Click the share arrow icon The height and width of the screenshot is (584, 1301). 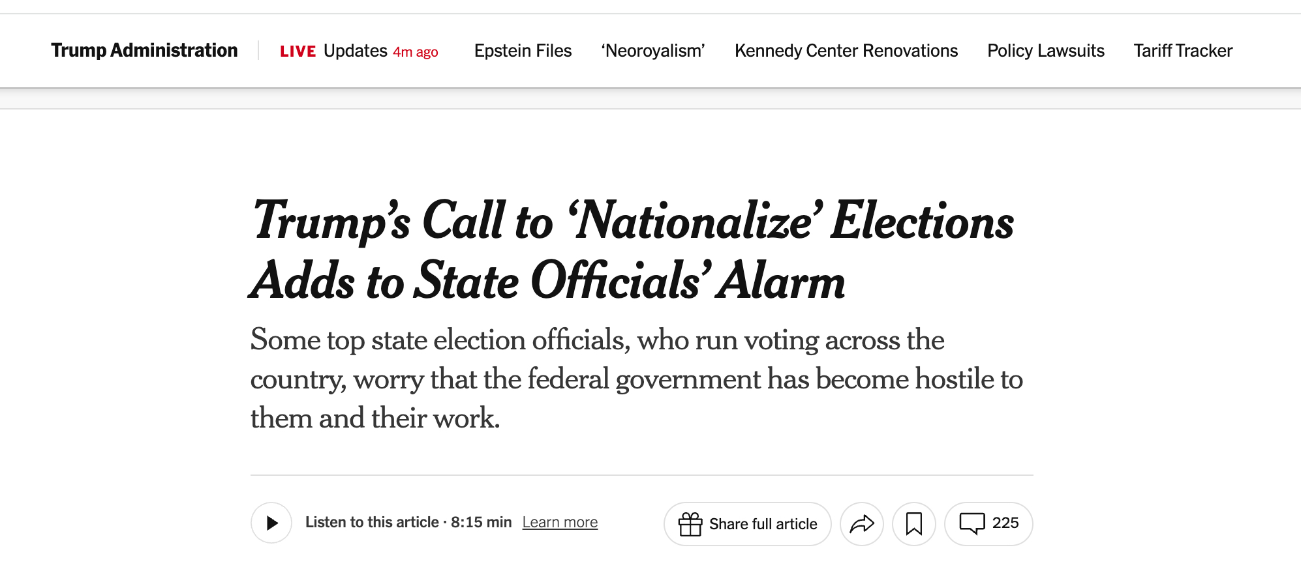(x=861, y=524)
